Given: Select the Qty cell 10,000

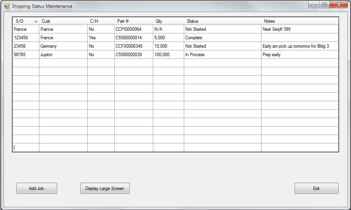Looking at the screenshot, I should pyautogui.click(x=169, y=46).
